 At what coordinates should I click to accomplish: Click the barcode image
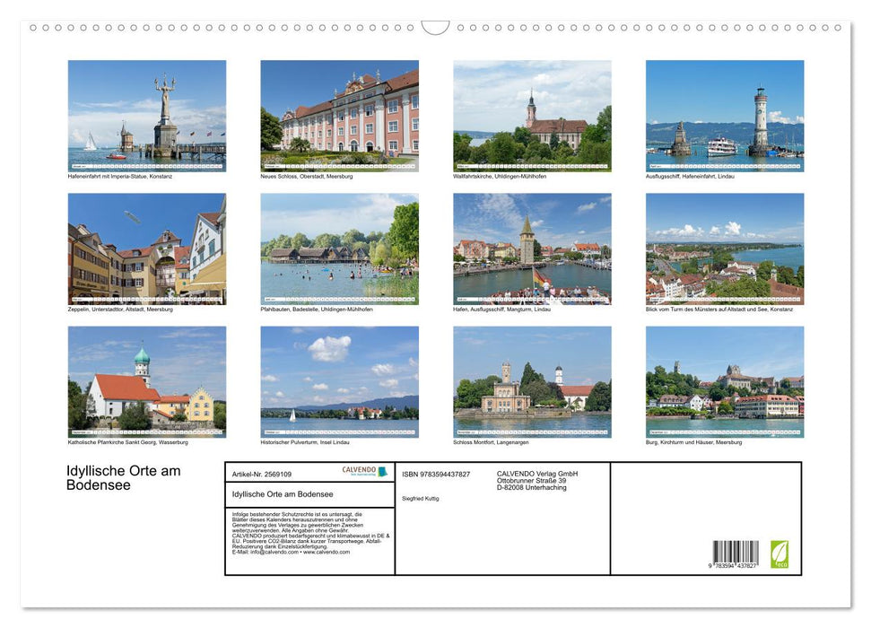pos(736,552)
